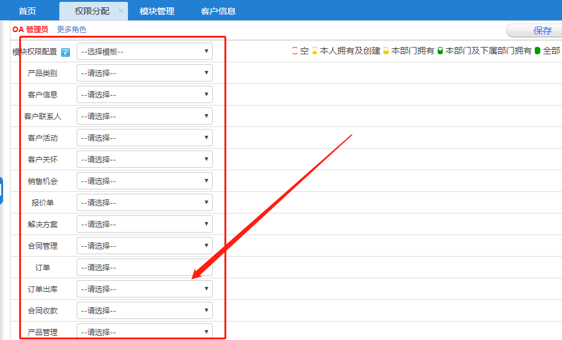
Task: Click the 本人拥有及创建 legend icon
Action: (x=314, y=51)
